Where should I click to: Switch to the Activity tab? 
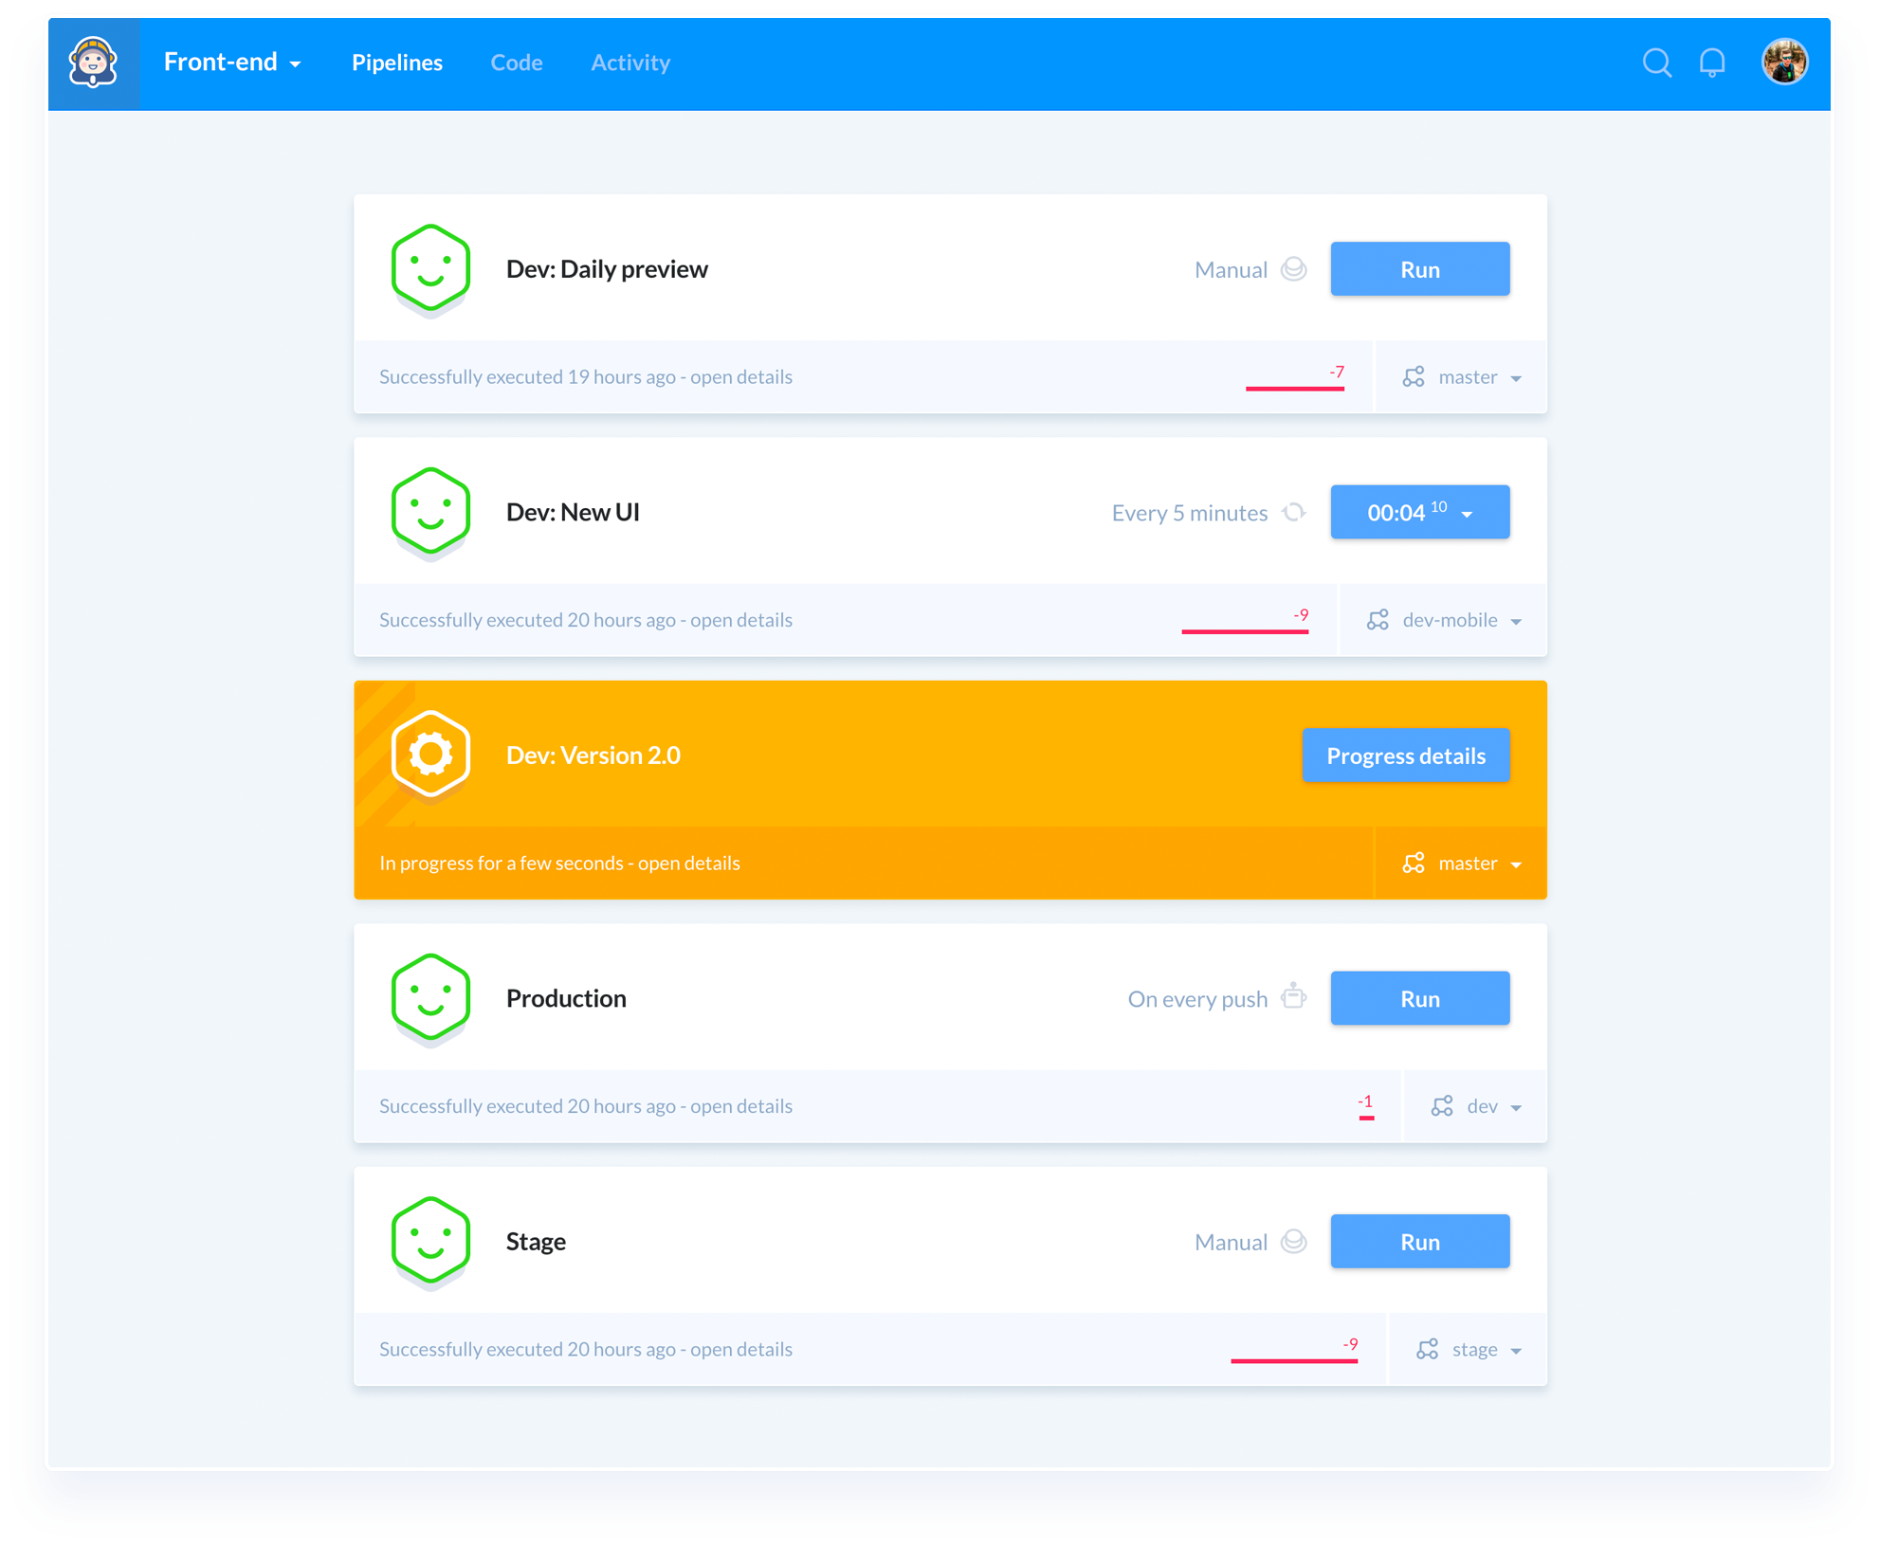(630, 63)
